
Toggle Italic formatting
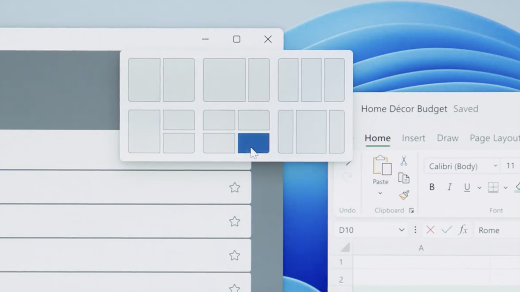pos(449,187)
